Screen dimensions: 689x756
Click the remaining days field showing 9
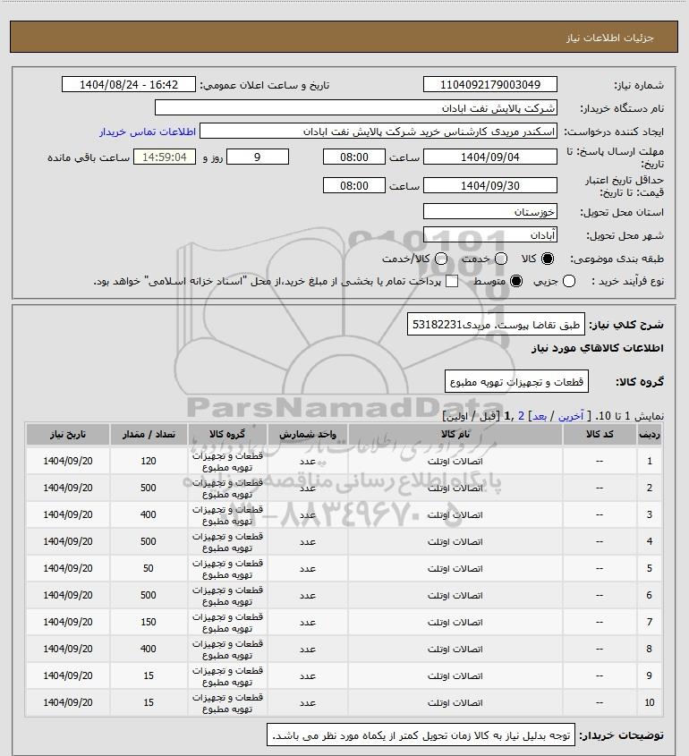[x=258, y=157]
